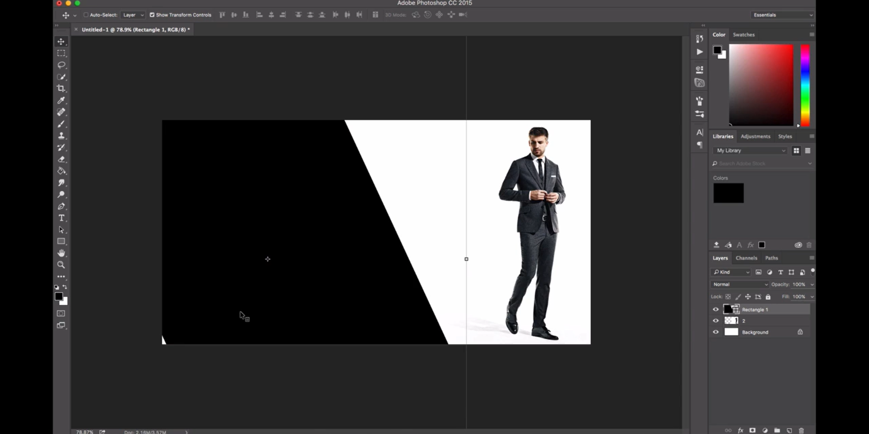869x434 pixels.
Task: Select the Rectangle shape tool
Action: coord(61,241)
